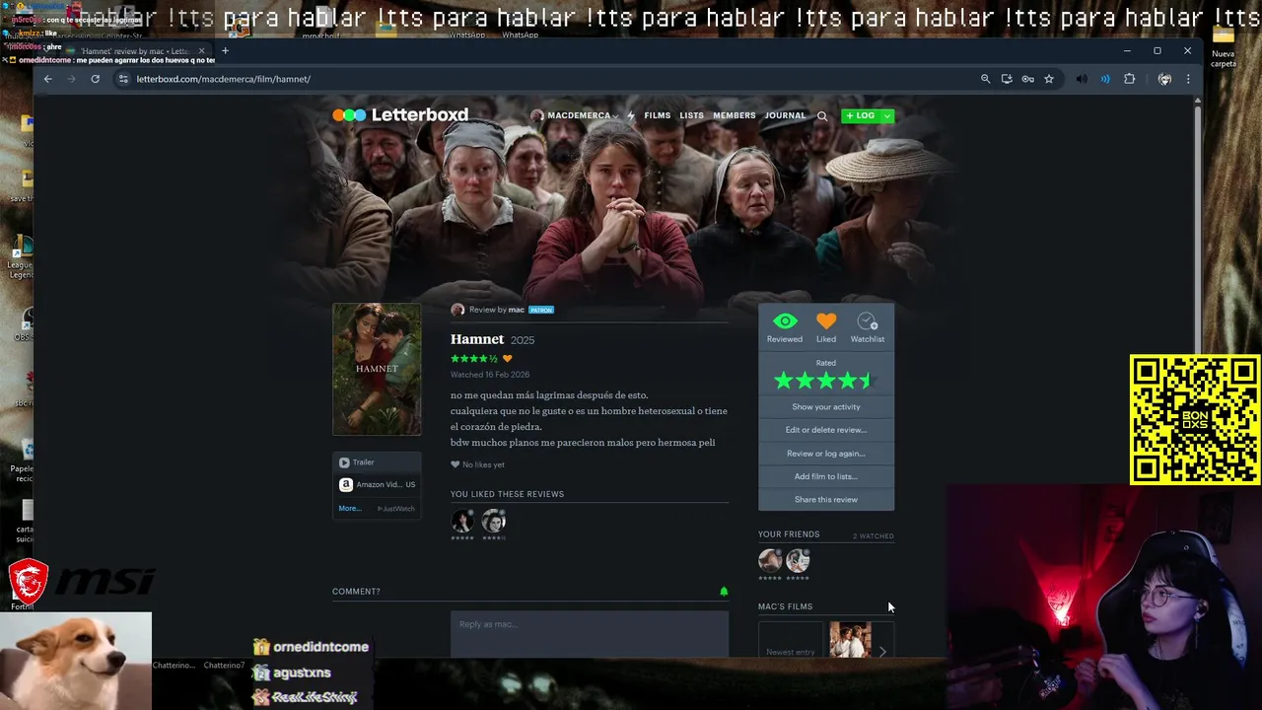Click the speaker volume extension icon
This screenshot has width=1262, height=710.
(1082, 79)
